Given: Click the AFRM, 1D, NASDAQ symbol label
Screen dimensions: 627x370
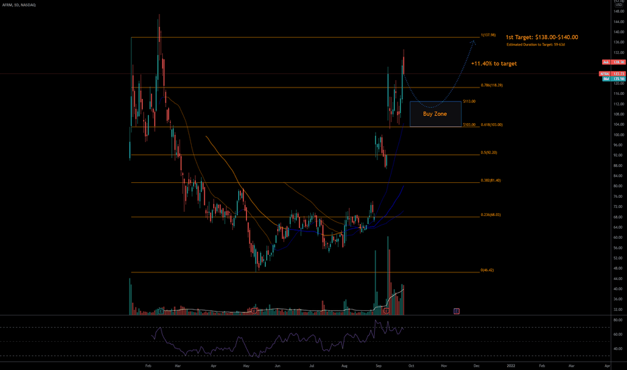Looking at the screenshot, I should click(19, 5).
